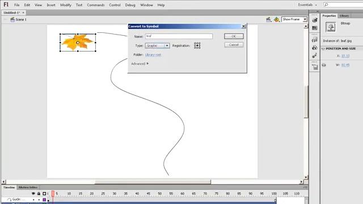Open the Edit Scene menu icon

pyautogui.click(x=268, y=20)
